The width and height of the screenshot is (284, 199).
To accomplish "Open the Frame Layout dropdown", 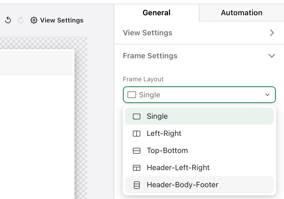I will pos(267,95).
